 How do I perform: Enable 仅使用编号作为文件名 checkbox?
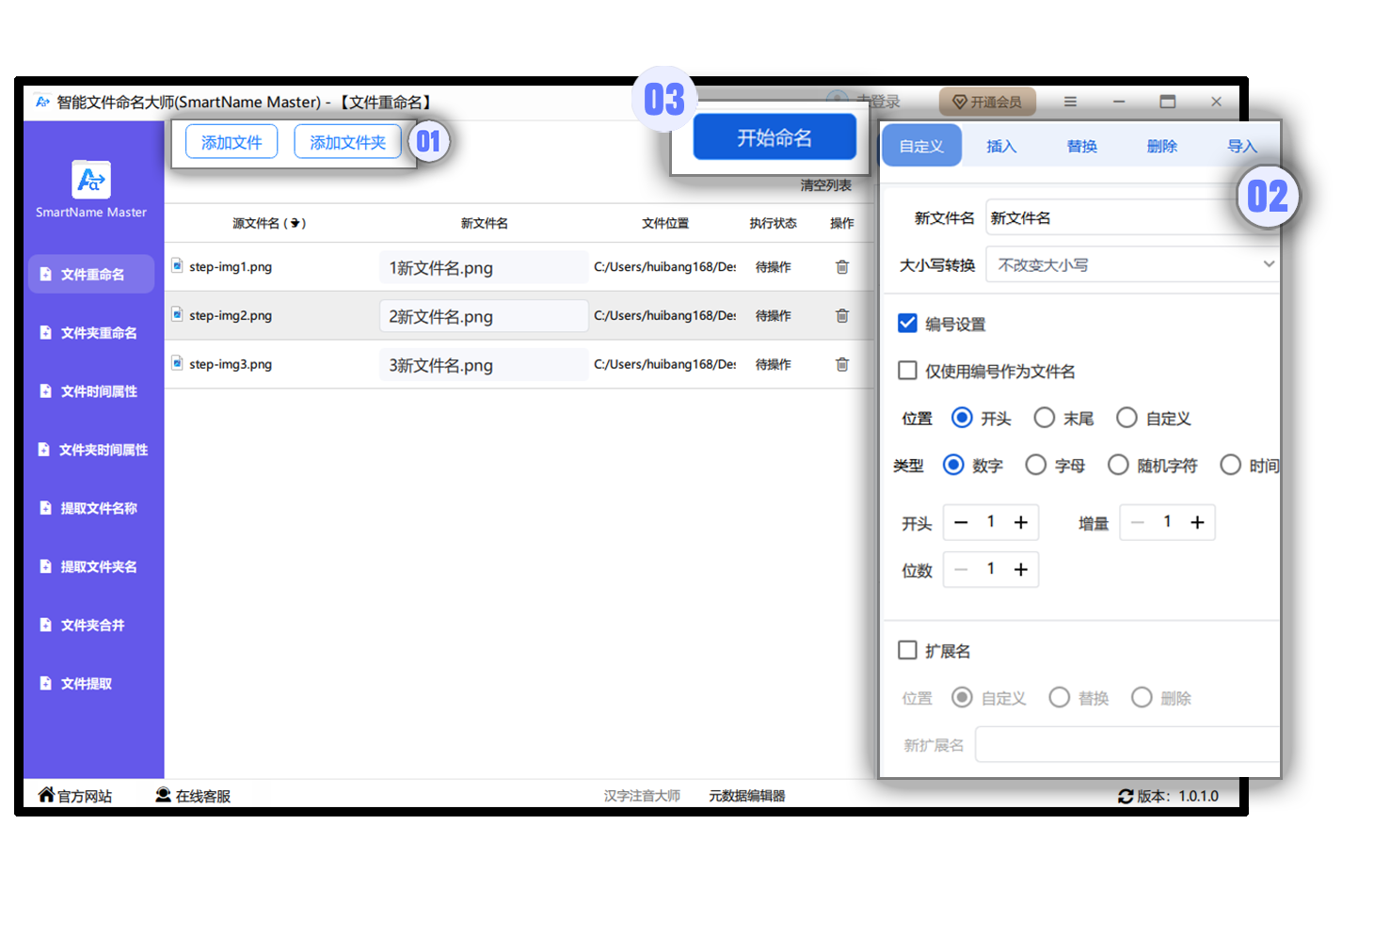(x=907, y=371)
